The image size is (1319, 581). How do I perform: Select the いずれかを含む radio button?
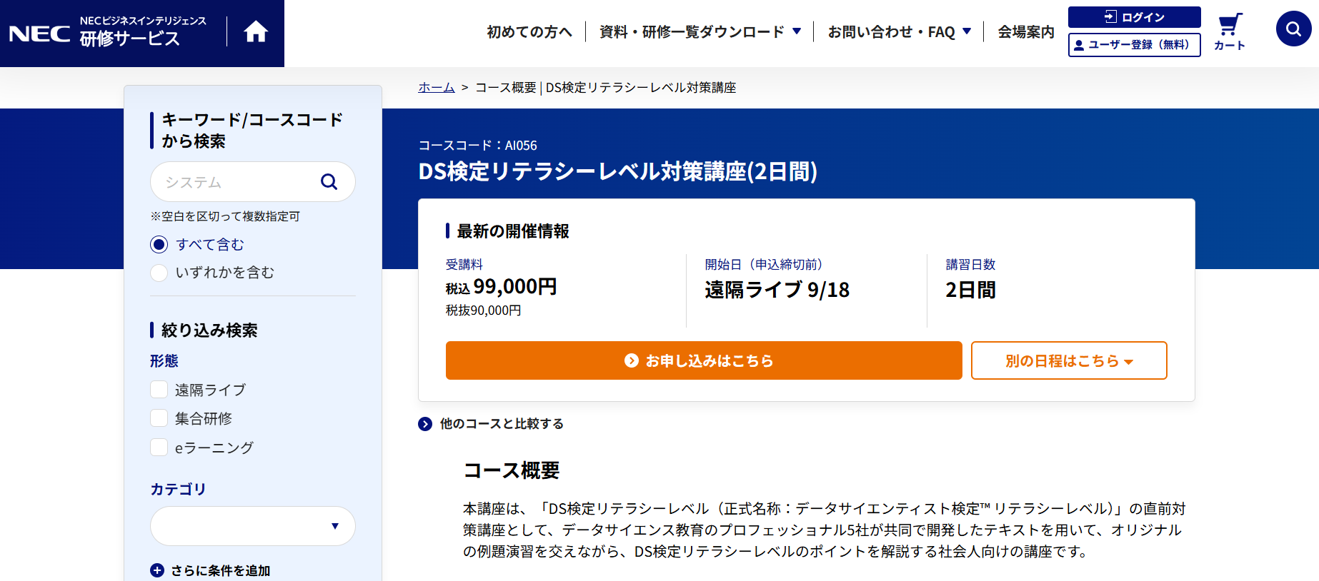159,273
